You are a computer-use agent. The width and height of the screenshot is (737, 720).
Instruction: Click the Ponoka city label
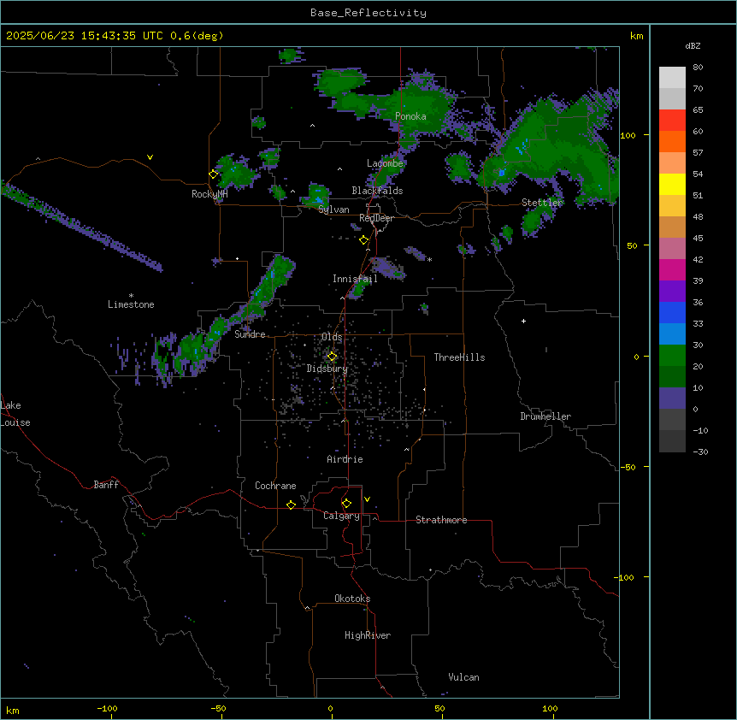click(x=410, y=116)
